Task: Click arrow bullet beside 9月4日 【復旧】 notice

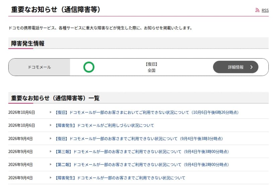Action: point(51,138)
